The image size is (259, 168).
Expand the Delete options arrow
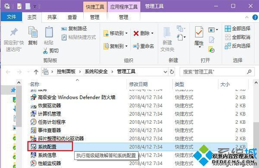click(152, 34)
